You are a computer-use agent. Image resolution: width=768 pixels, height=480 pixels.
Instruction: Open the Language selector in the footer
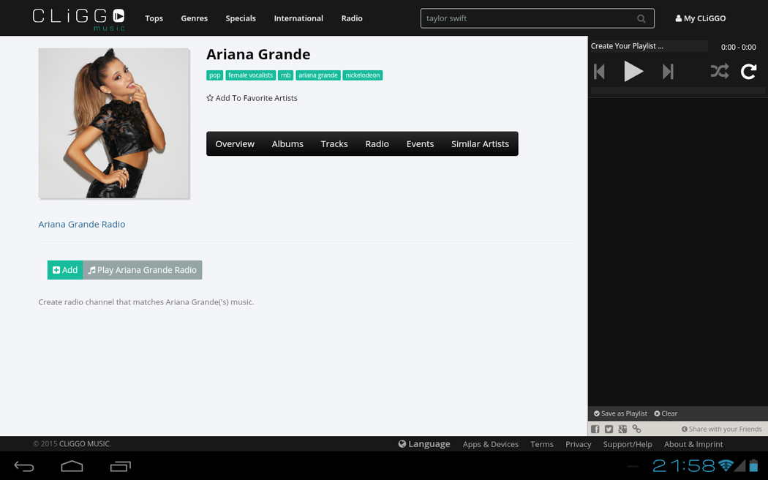tap(424, 444)
